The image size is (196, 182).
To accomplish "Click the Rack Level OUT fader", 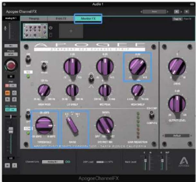I will 162,160.
